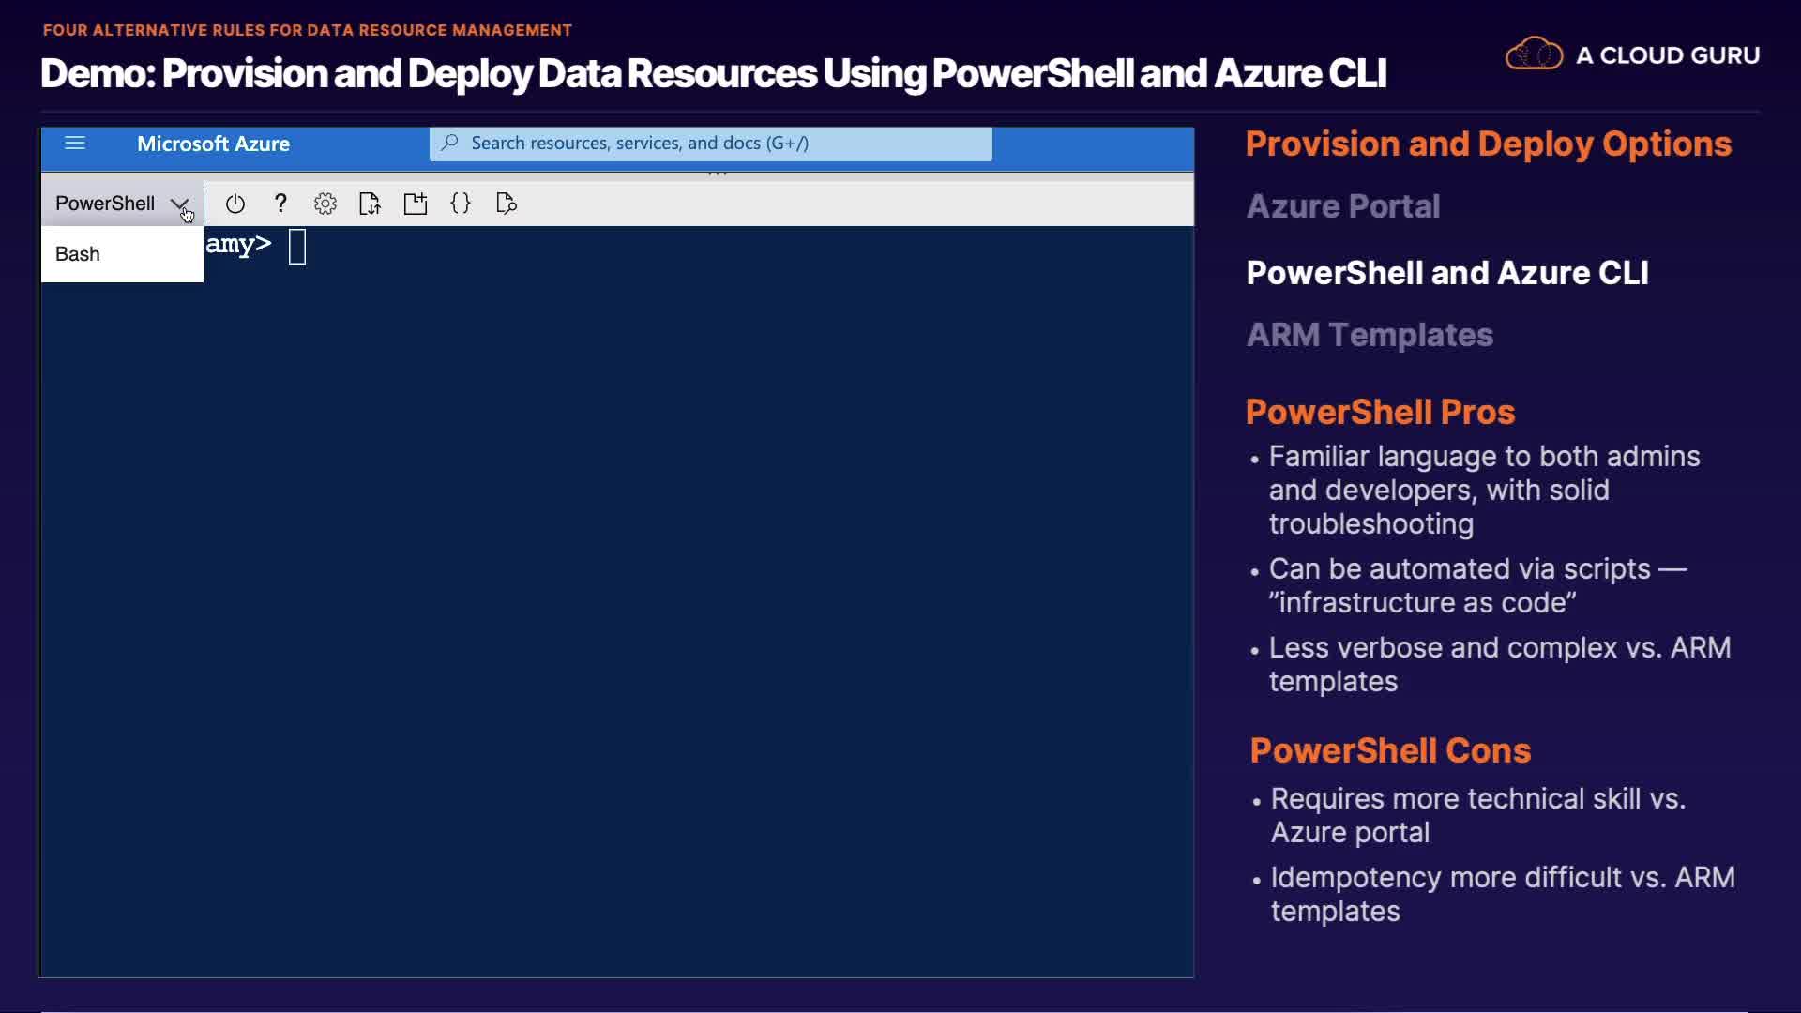Click the web preview icon
Image resolution: width=1801 pixels, height=1013 pixels.
click(x=507, y=204)
